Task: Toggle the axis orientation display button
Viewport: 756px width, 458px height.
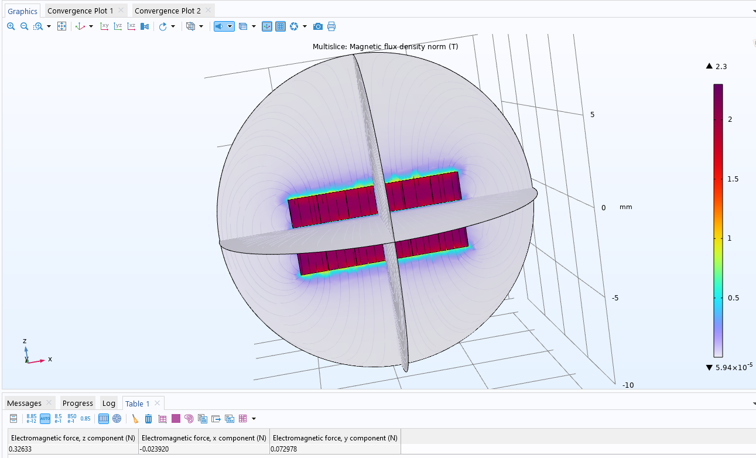Action: click(266, 26)
